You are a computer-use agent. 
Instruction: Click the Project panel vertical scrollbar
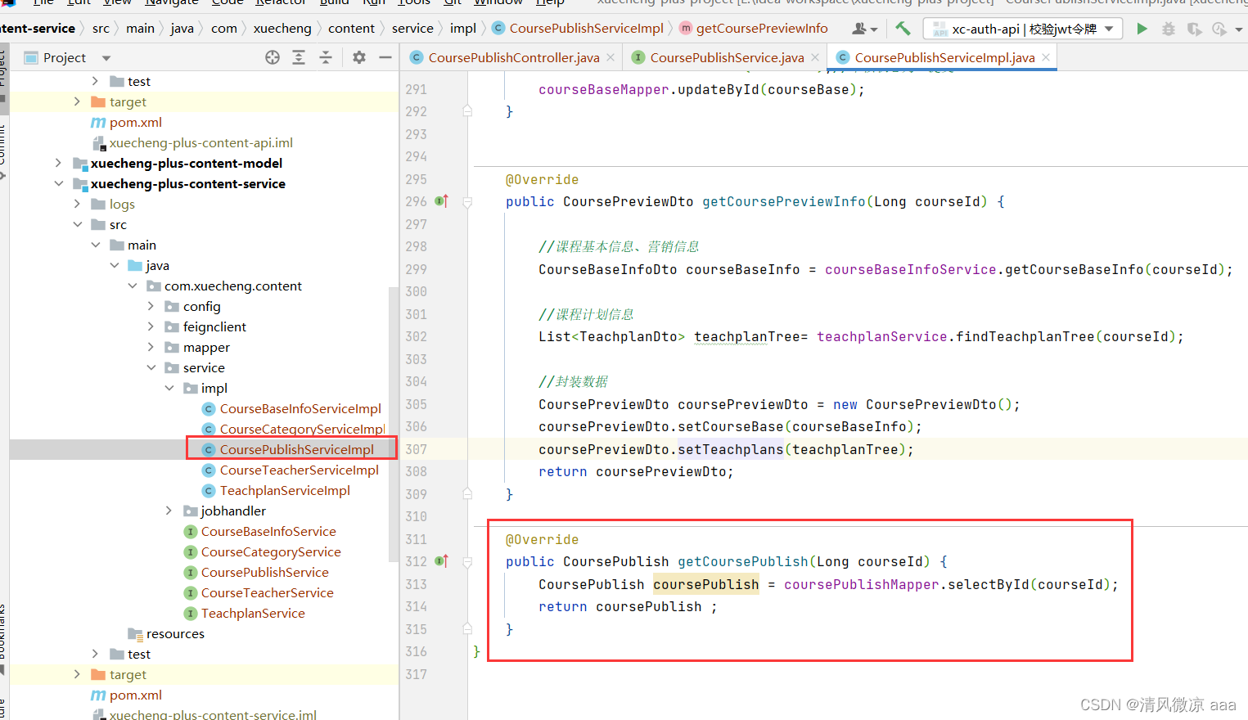point(393,425)
